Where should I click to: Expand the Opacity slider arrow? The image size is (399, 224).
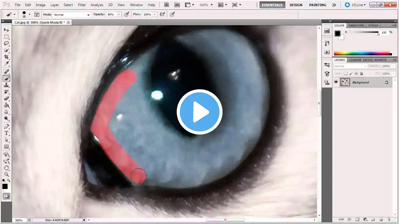pos(119,15)
